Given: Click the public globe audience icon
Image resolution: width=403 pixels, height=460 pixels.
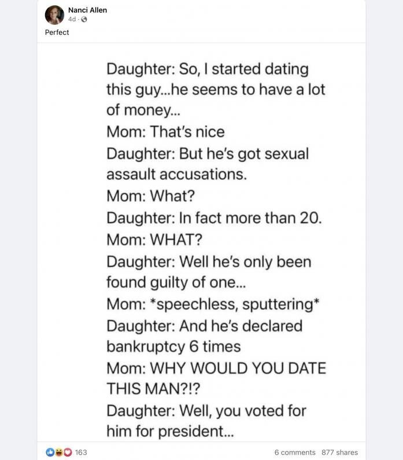Looking at the screenshot, I should [x=84, y=19].
